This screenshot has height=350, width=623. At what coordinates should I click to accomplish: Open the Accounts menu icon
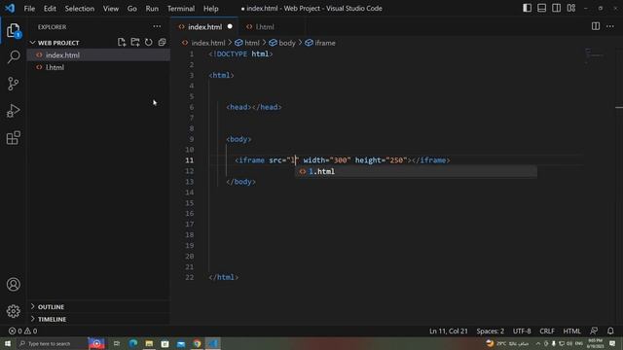(13, 284)
